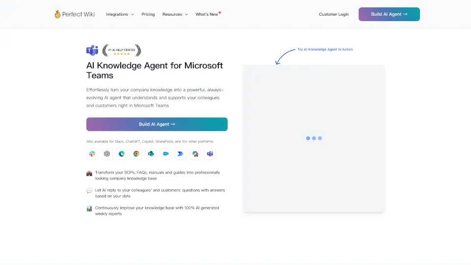Screen dimensions: 471x265
Task: Click the loading AI agent demo panel
Action: 314,138
